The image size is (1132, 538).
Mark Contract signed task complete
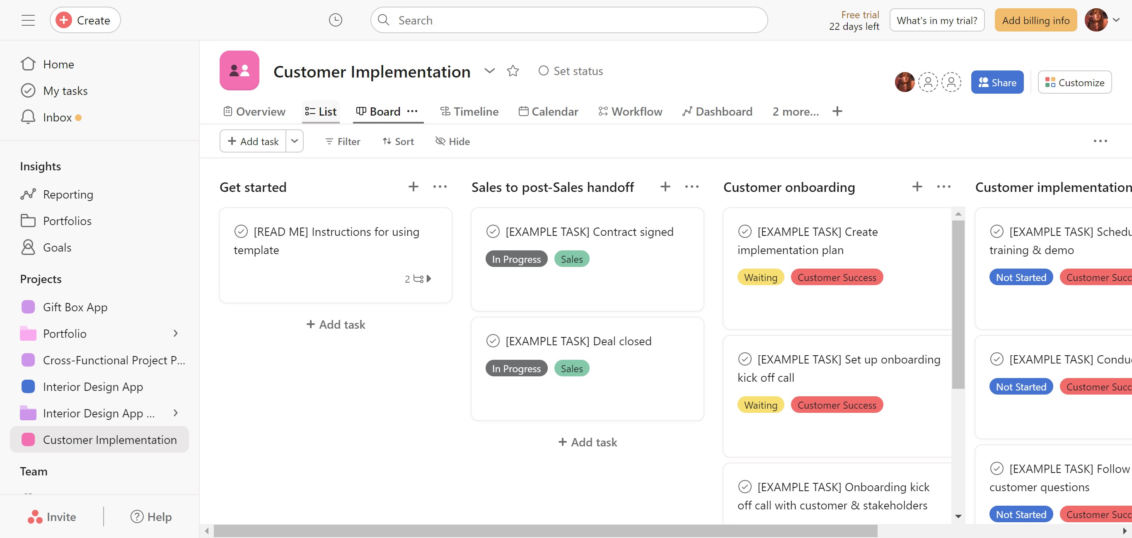pyautogui.click(x=493, y=232)
